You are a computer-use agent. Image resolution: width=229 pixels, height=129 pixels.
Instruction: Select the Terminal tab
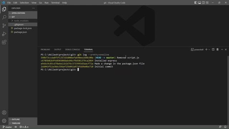pyautogui.click(x=88, y=49)
